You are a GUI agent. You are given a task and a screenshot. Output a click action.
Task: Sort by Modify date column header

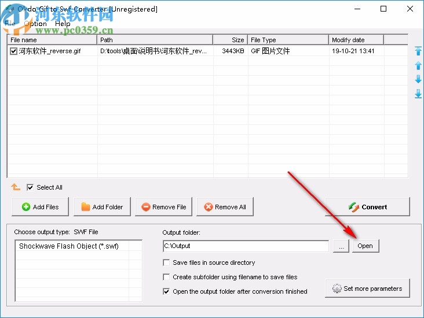[x=356, y=40]
